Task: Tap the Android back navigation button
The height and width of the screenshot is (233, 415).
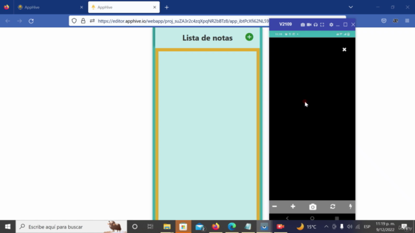Action: 287,218
